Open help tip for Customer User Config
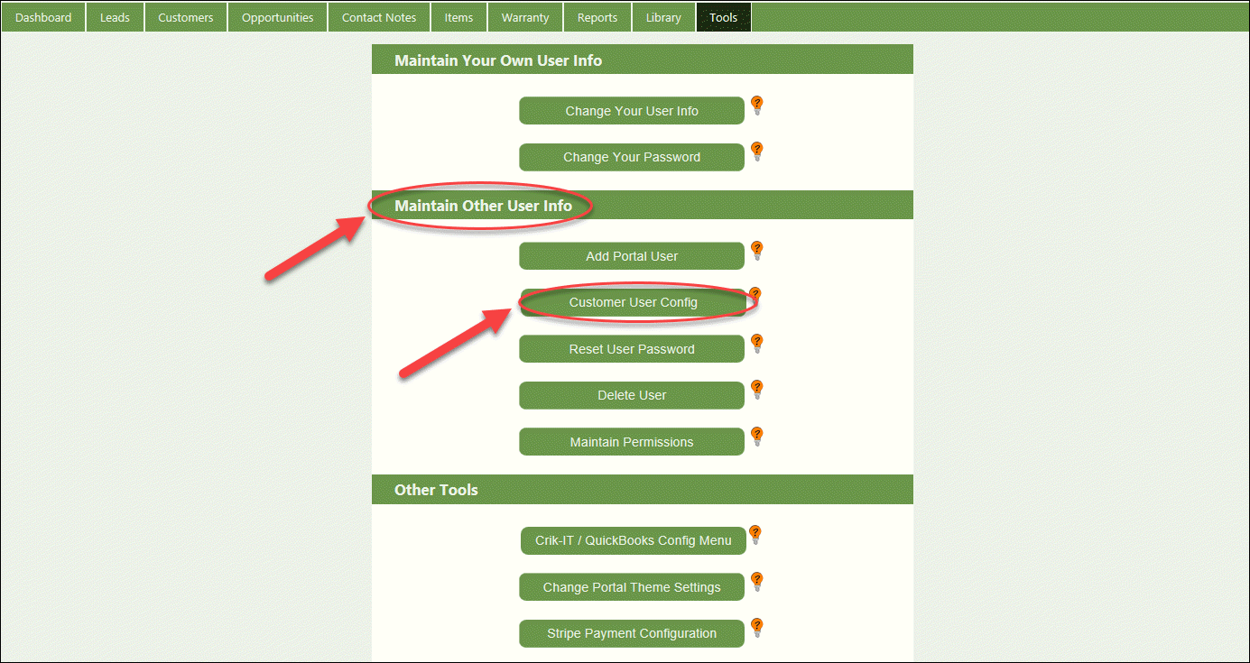Viewport: 1250px width, 663px height. coord(755,295)
